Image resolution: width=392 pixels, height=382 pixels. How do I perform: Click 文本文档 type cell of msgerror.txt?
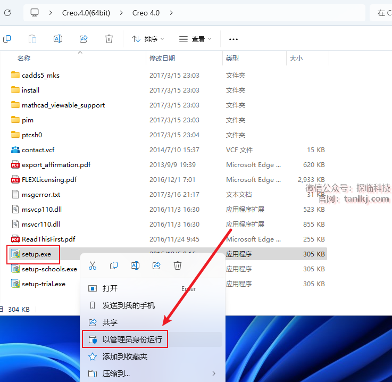pyautogui.click(x=239, y=195)
